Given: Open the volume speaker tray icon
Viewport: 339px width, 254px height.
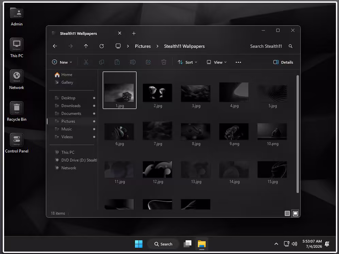Looking at the screenshot, I should pos(294,244).
